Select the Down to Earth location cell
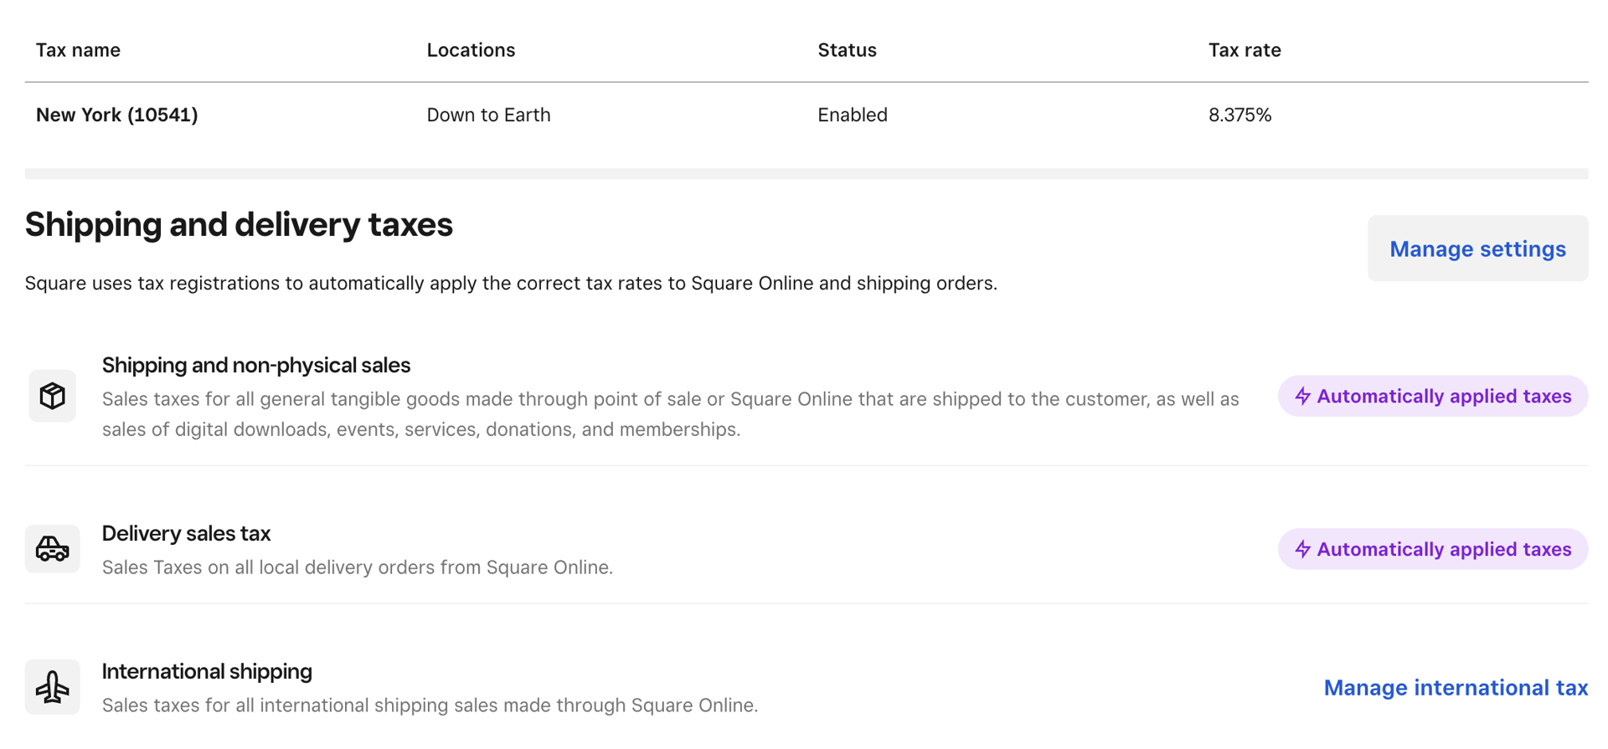Image resolution: width=1608 pixels, height=749 pixels. [x=488, y=115]
